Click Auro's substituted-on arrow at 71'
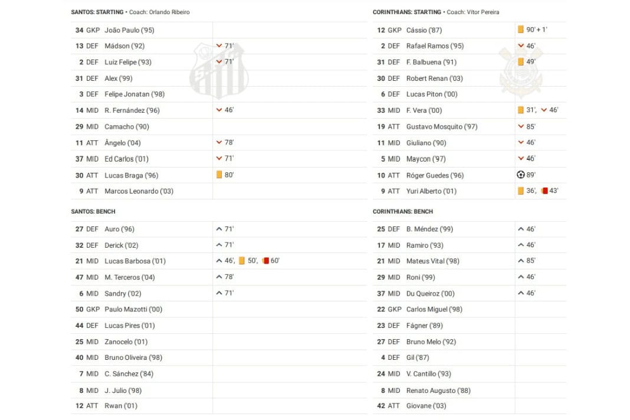 219,229
